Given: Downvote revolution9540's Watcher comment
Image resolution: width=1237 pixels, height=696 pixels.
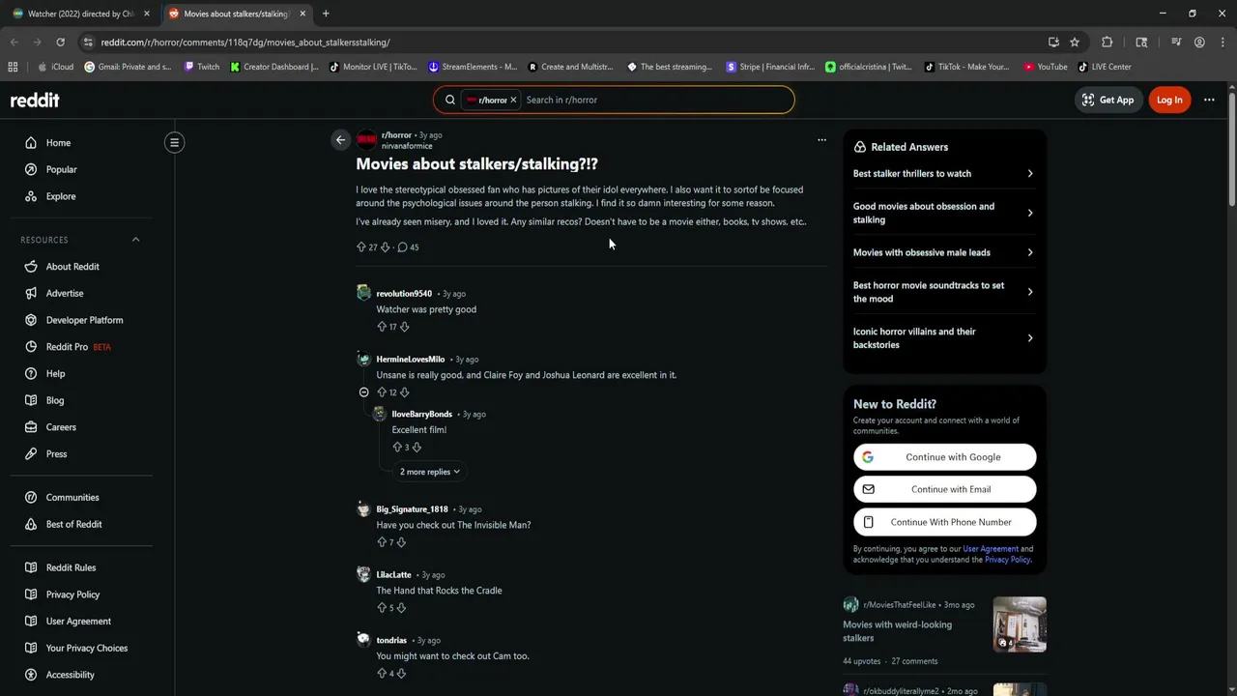Looking at the screenshot, I should tap(404, 327).
